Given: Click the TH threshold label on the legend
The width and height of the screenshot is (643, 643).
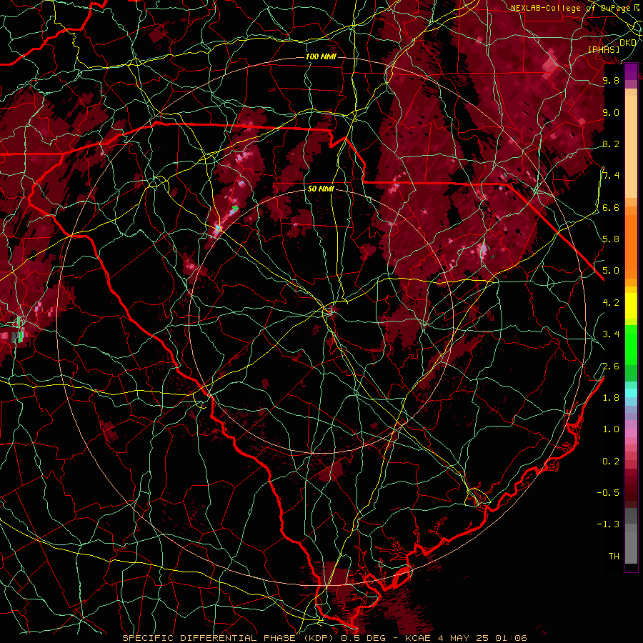Looking at the screenshot, I should click(614, 556).
